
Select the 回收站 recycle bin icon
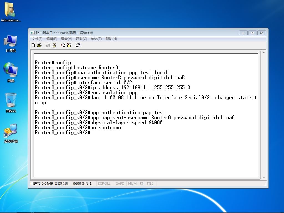[x=11, y=103]
